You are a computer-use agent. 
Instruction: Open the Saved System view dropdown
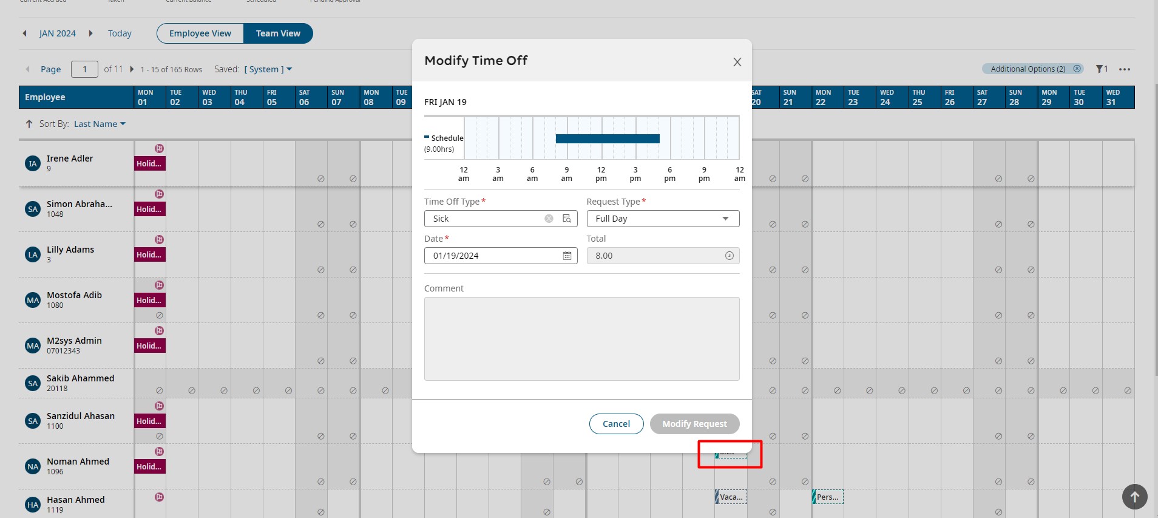[268, 69]
